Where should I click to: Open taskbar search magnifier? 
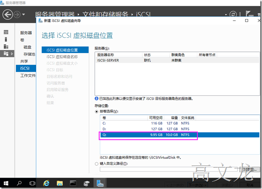coord(19,183)
